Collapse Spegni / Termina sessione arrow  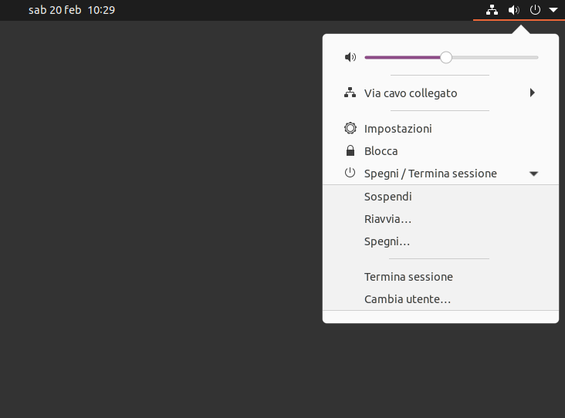(x=533, y=174)
